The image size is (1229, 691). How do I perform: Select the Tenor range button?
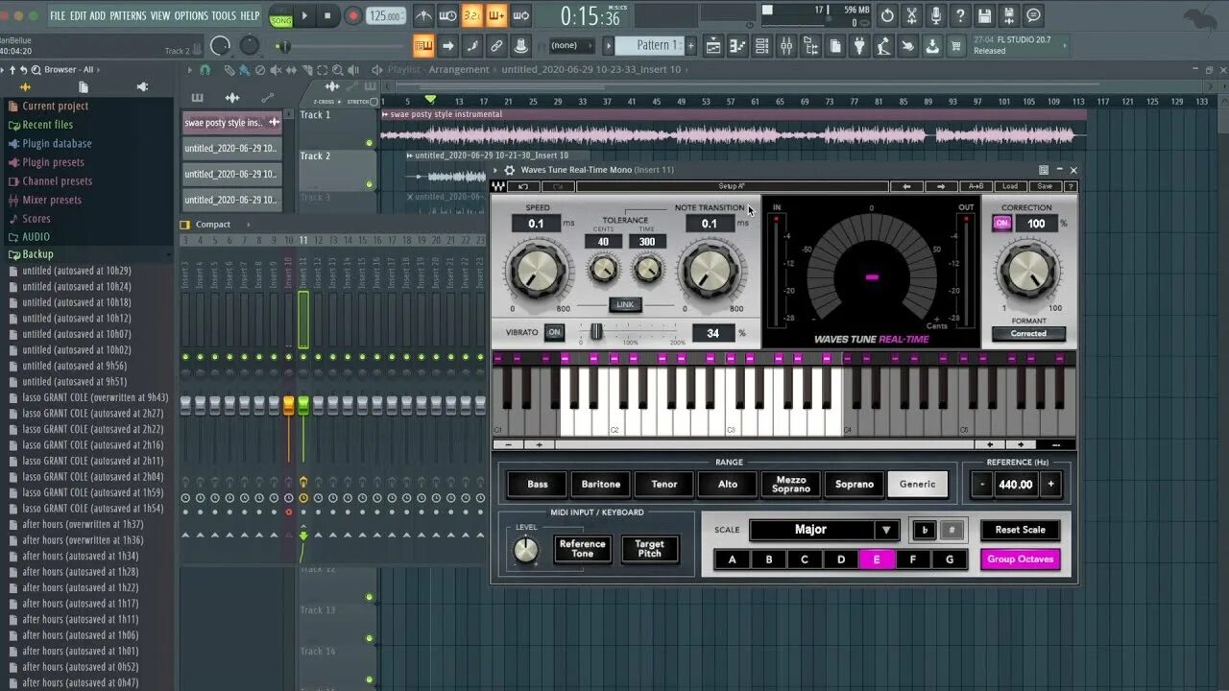(664, 485)
